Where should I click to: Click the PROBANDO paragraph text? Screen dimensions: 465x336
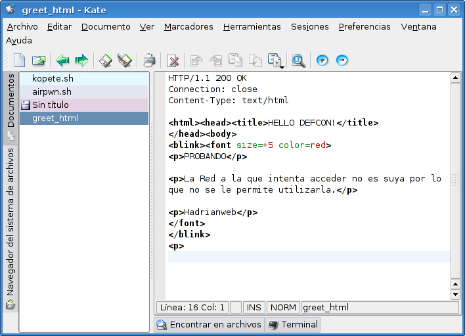(x=205, y=156)
